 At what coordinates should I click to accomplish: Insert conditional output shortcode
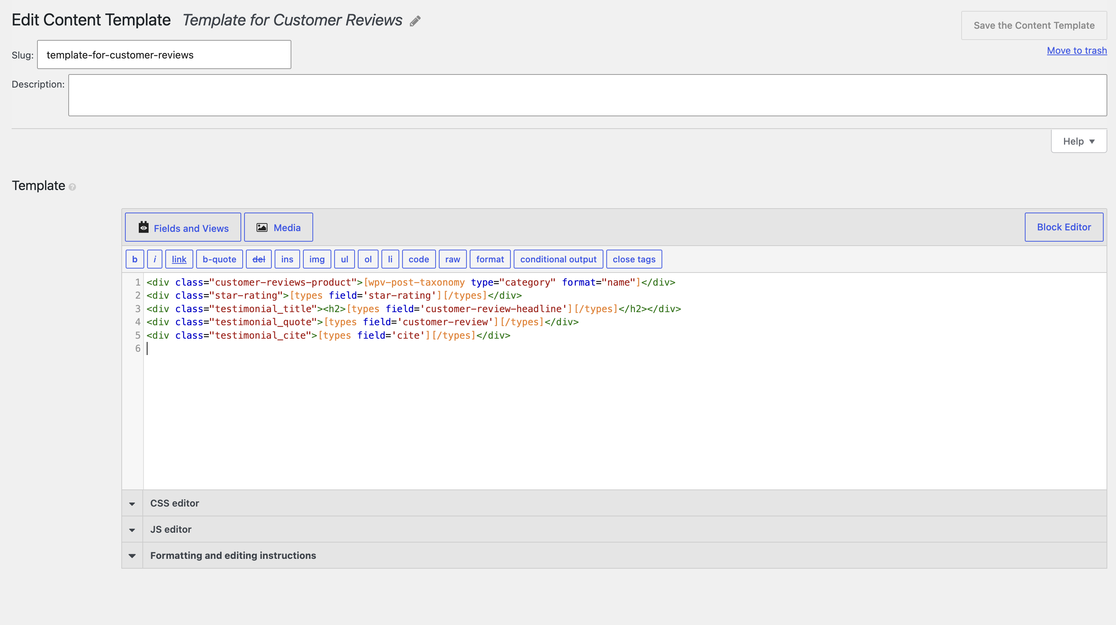point(558,259)
